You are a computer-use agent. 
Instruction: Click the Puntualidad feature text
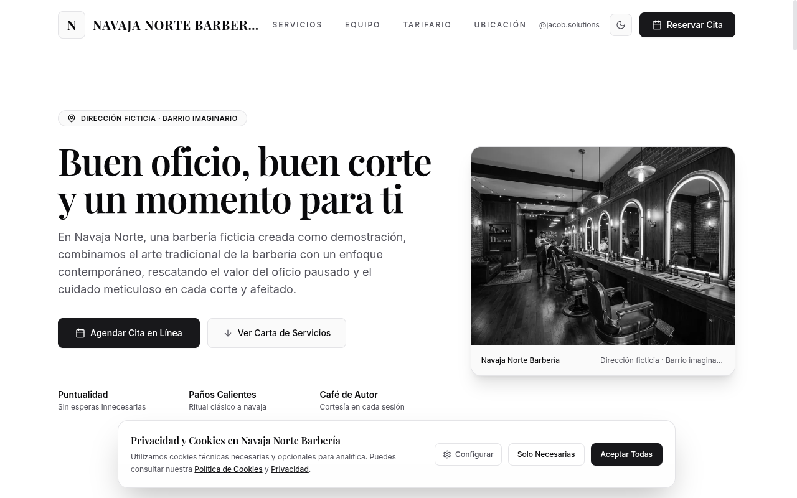coord(83,395)
